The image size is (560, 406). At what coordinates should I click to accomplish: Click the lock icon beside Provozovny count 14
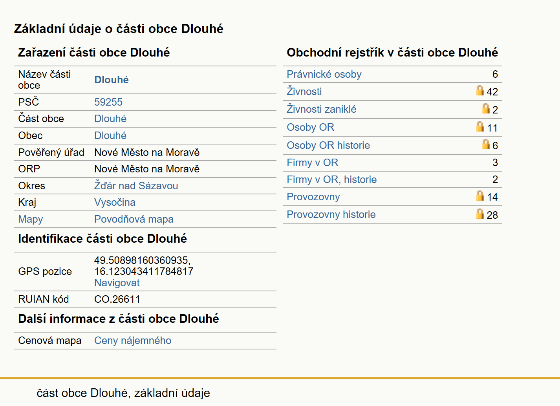pos(479,196)
